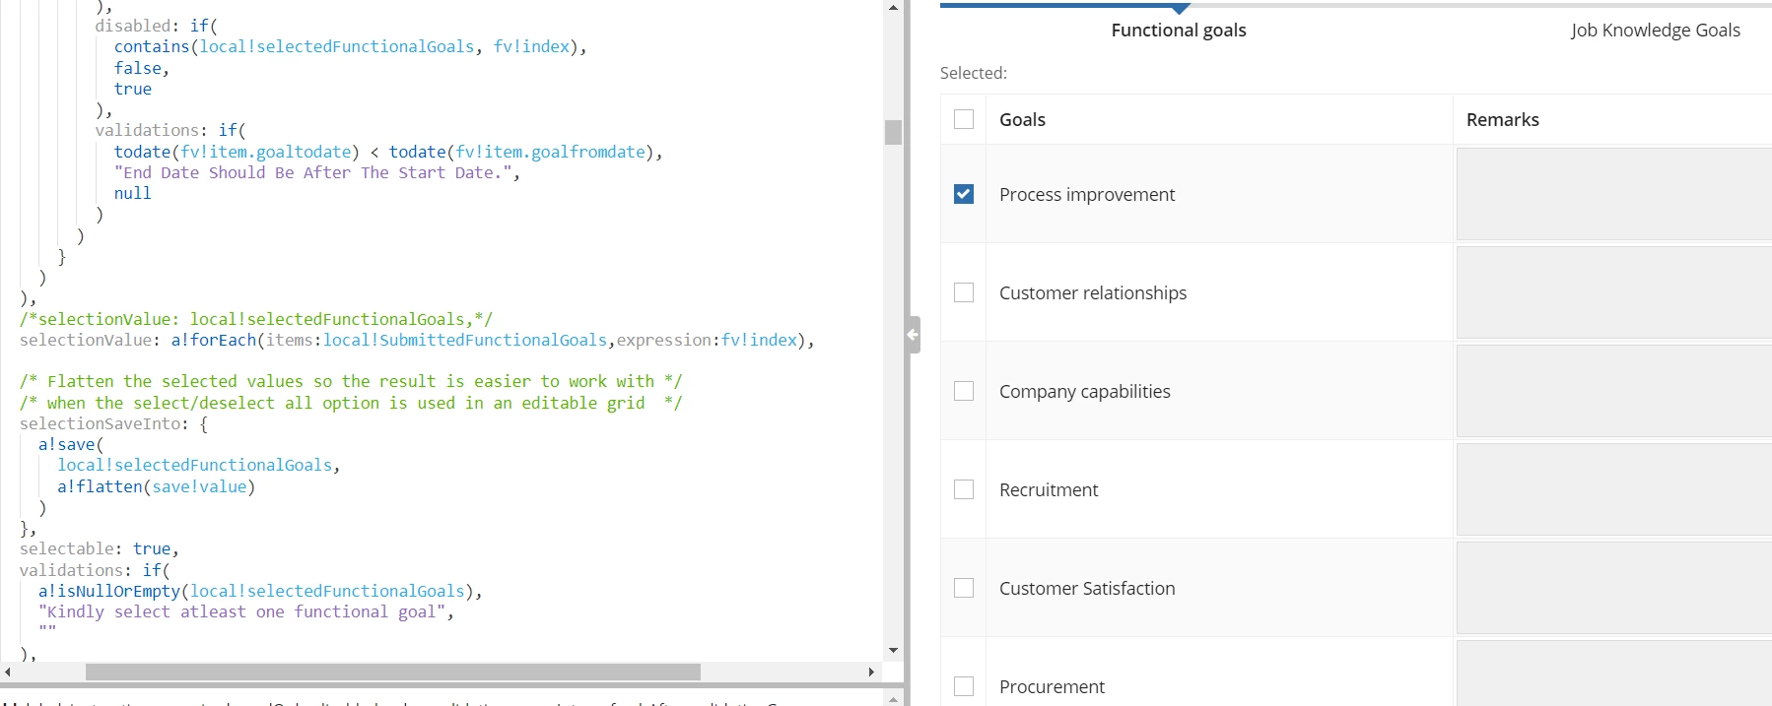
Task: Click the Remarks field for Recruitment
Action: coord(1614,489)
